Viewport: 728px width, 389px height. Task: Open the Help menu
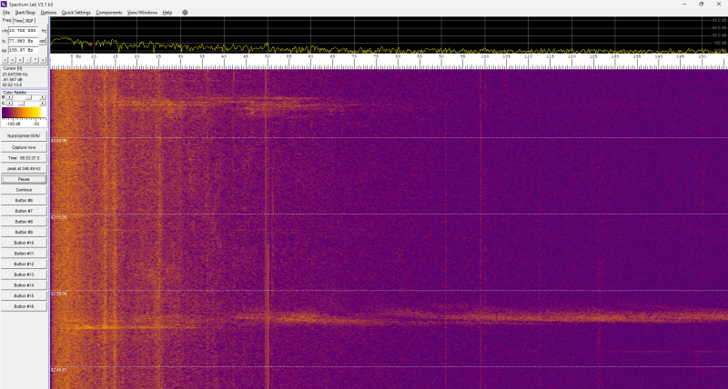pyautogui.click(x=167, y=13)
